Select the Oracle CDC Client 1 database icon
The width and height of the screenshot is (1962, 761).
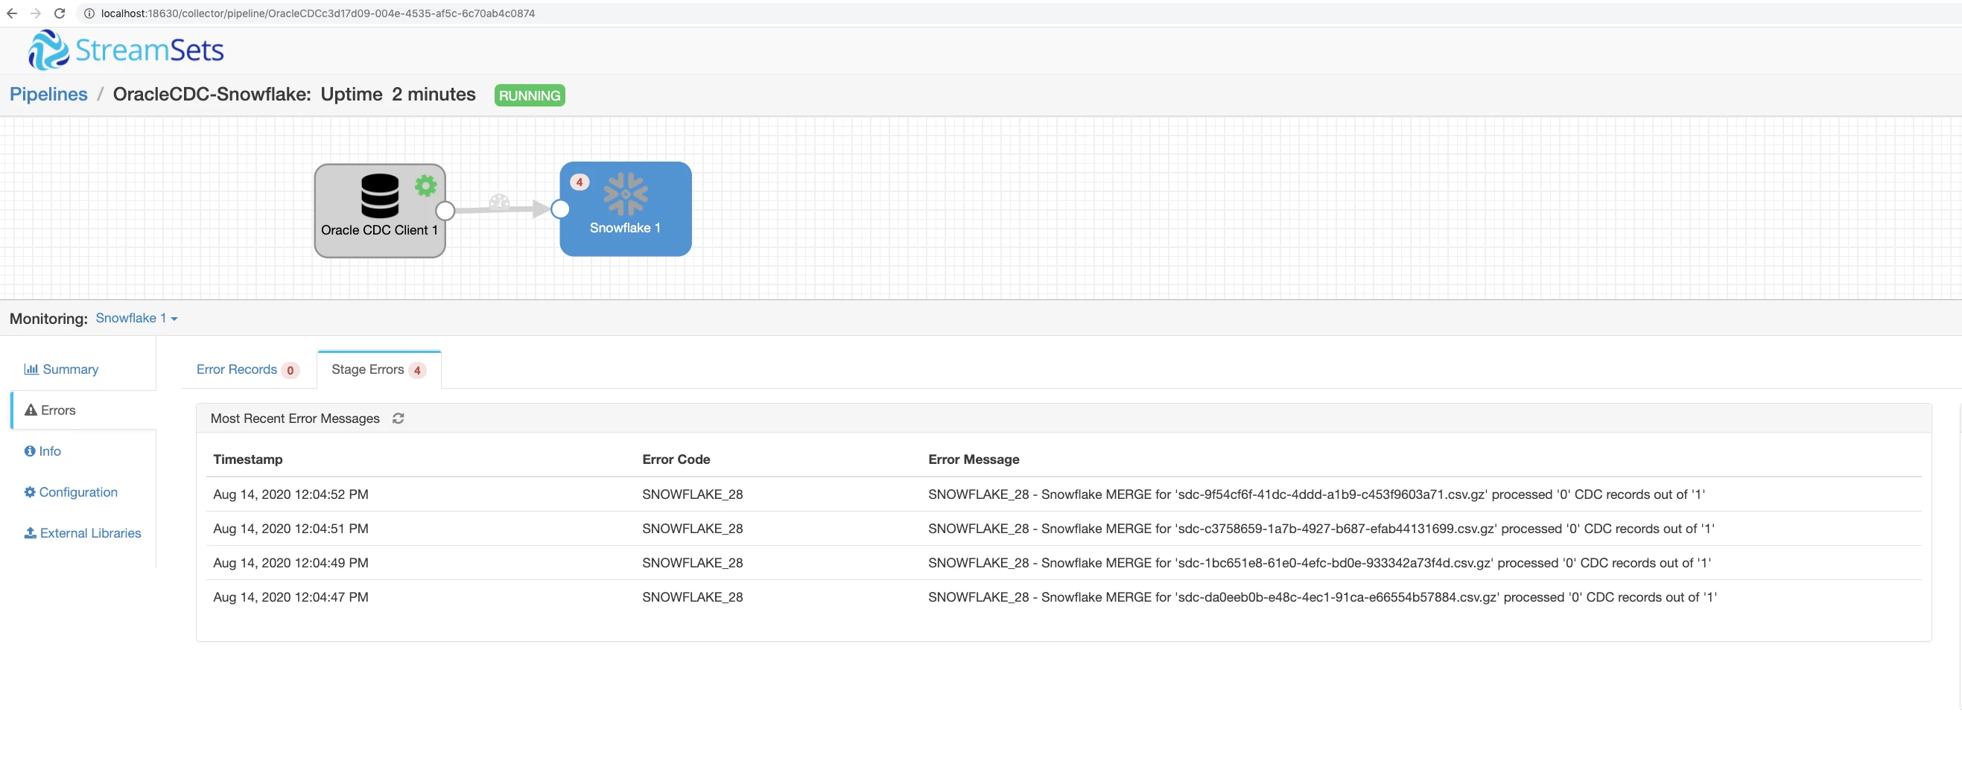tap(379, 196)
